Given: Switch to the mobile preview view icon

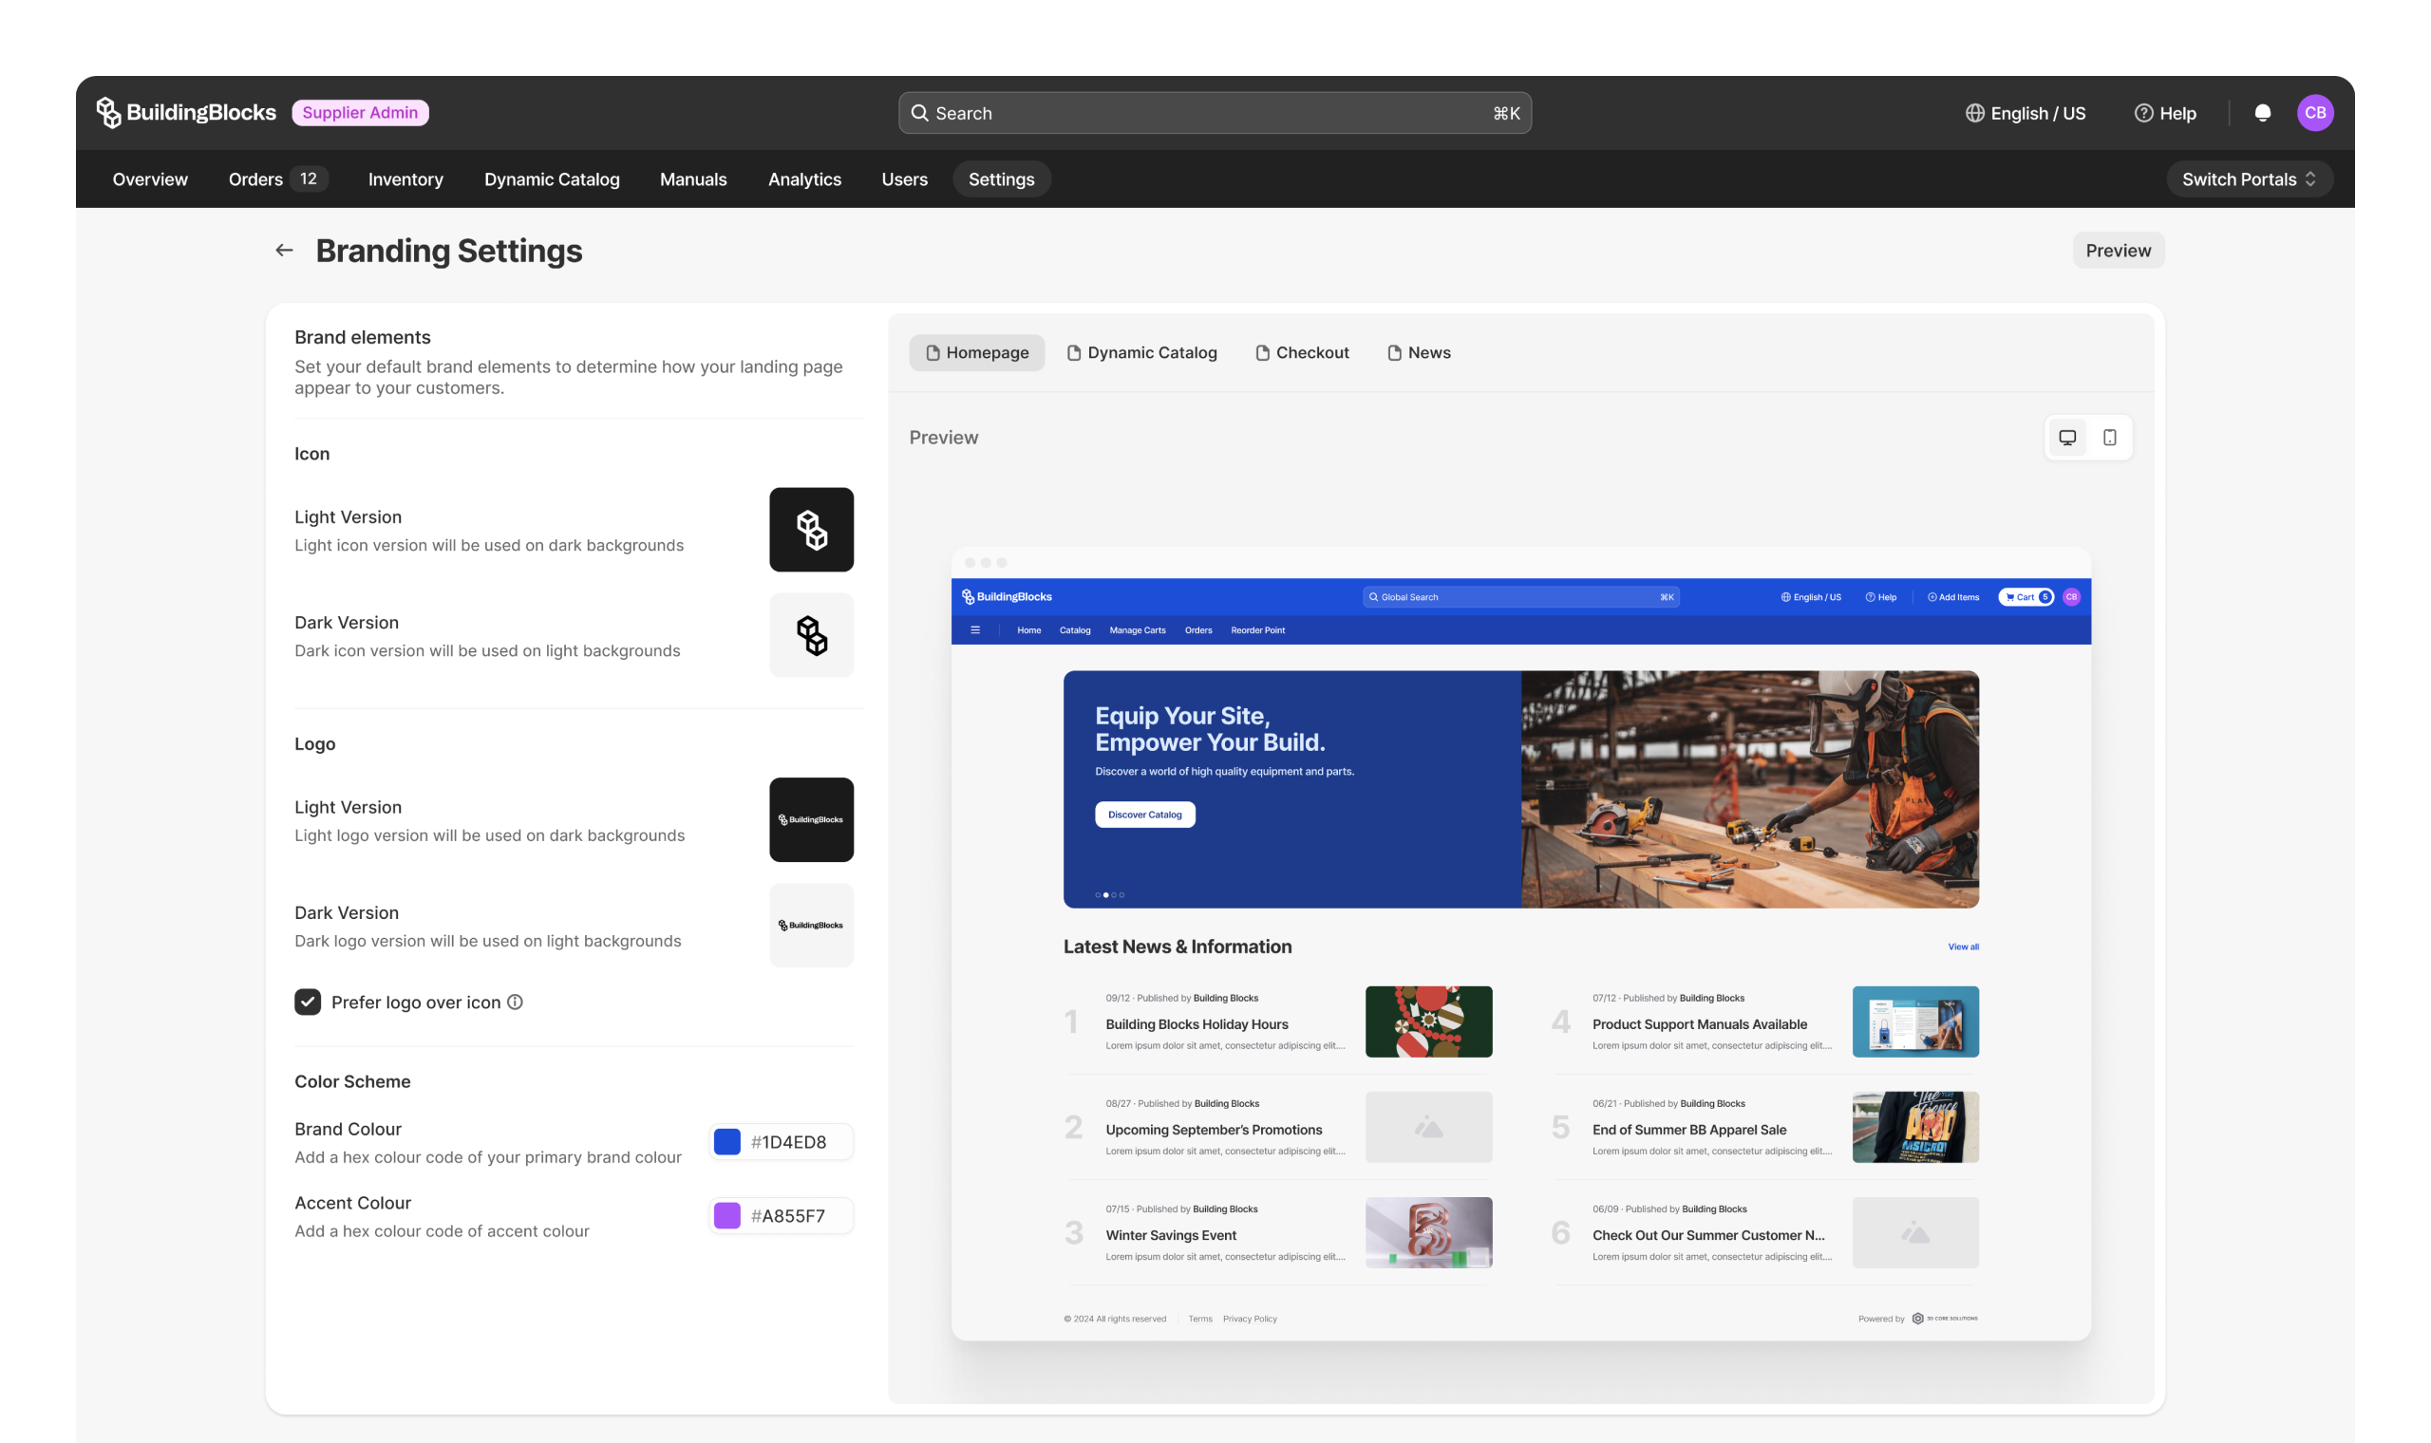Looking at the screenshot, I should [x=2109, y=438].
